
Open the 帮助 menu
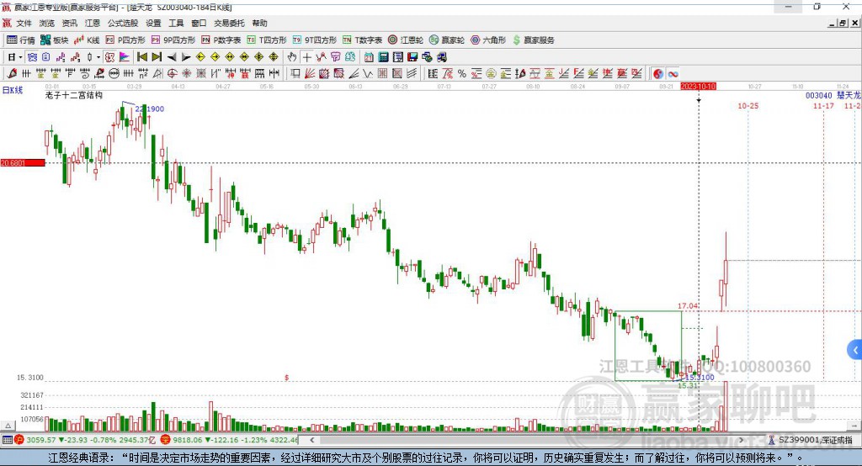pos(259,23)
